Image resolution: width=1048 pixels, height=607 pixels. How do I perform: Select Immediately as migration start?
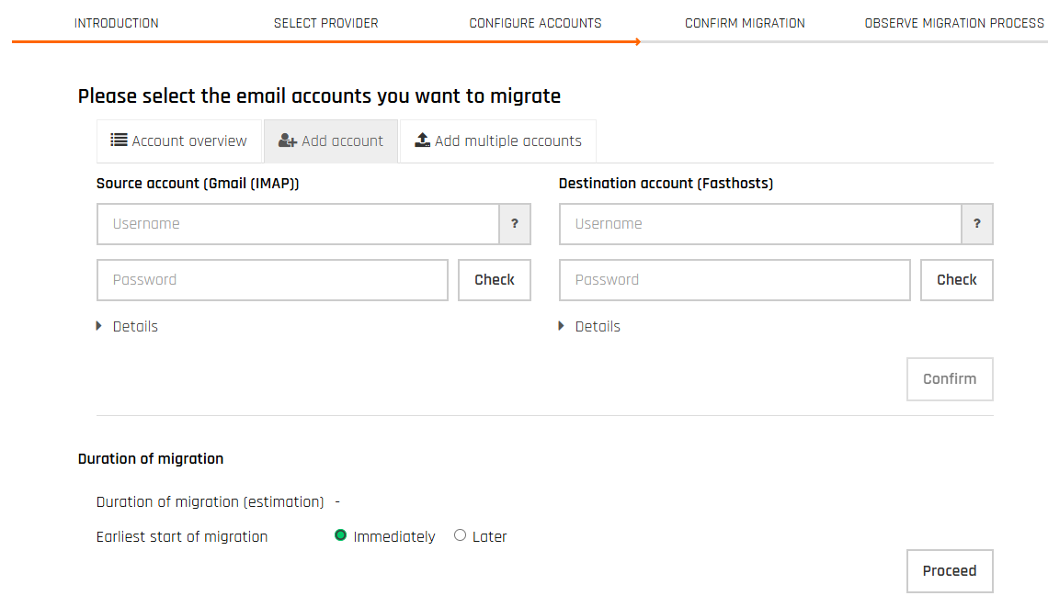pyautogui.click(x=341, y=535)
